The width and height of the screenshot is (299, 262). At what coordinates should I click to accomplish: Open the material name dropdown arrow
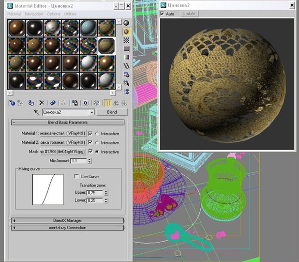point(91,112)
